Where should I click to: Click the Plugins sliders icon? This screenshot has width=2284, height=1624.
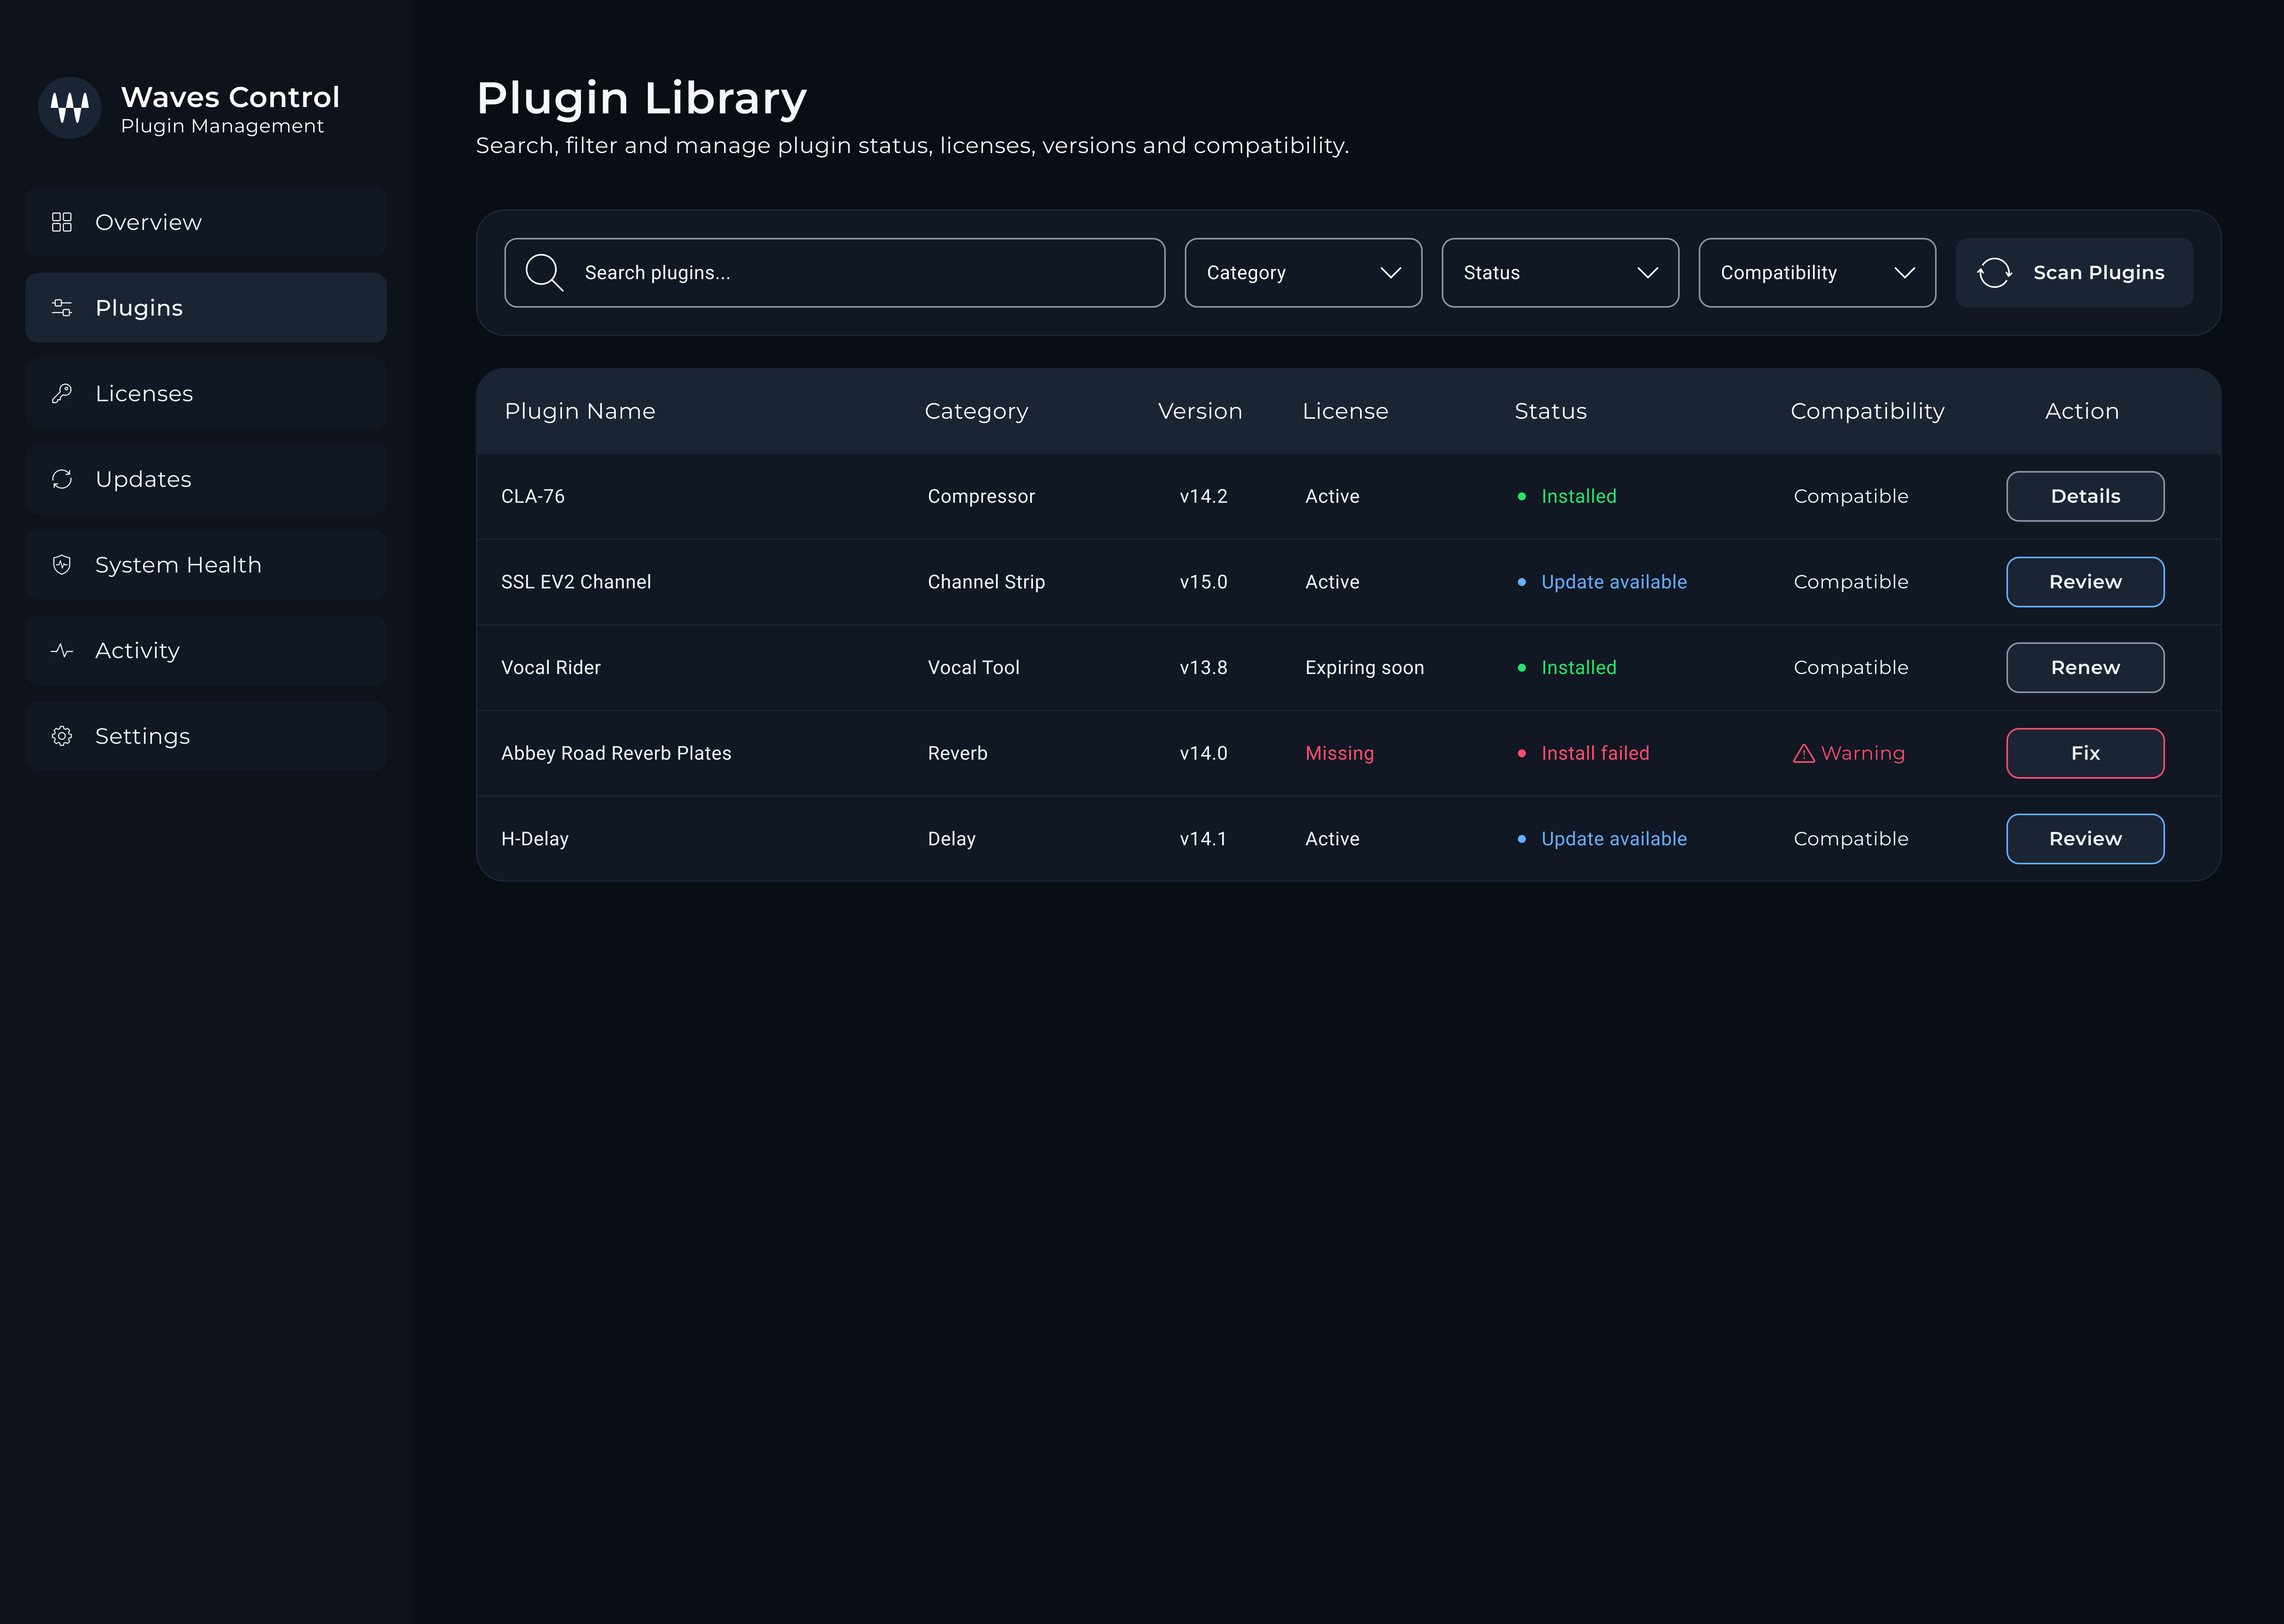62,308
